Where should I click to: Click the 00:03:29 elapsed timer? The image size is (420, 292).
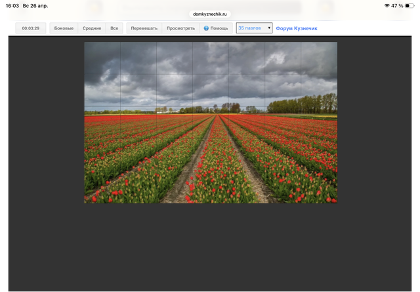click(31, 29)
